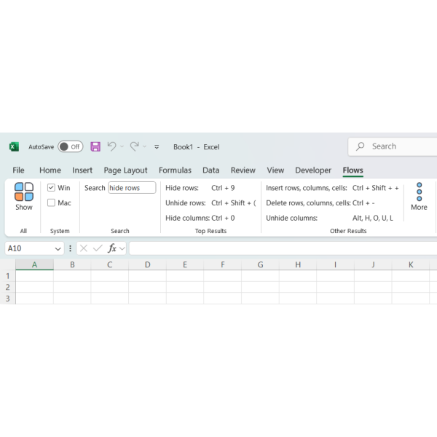Switch to the Home tab
The width and height of the screenshot is (437, 437).
(50, 170)
